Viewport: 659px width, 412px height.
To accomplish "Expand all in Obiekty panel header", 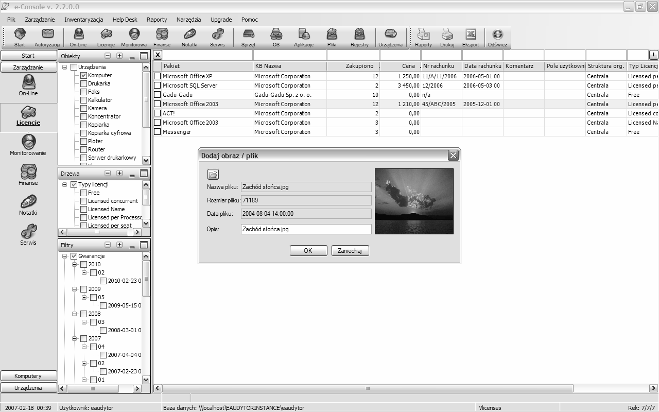I will (x=119, y=56).
